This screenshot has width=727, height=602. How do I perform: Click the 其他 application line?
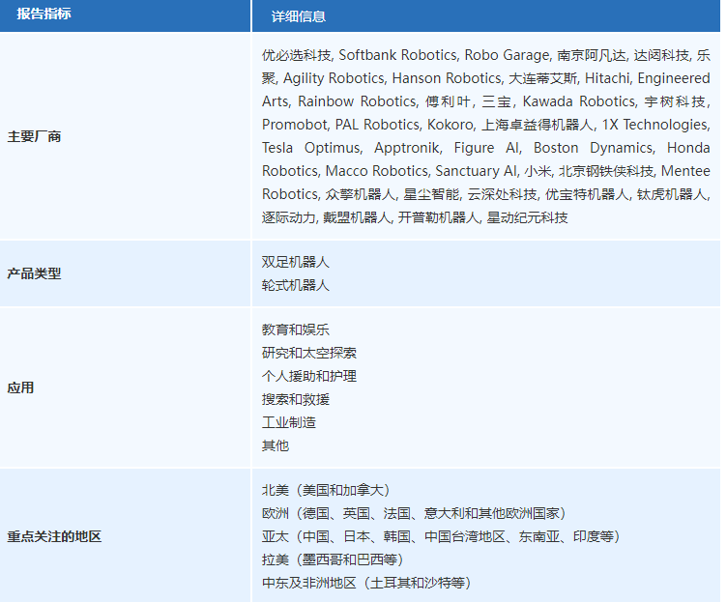click(275, 445)
